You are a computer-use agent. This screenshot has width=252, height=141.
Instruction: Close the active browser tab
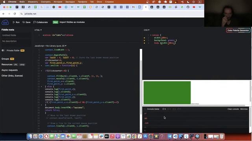coord(146,7)
